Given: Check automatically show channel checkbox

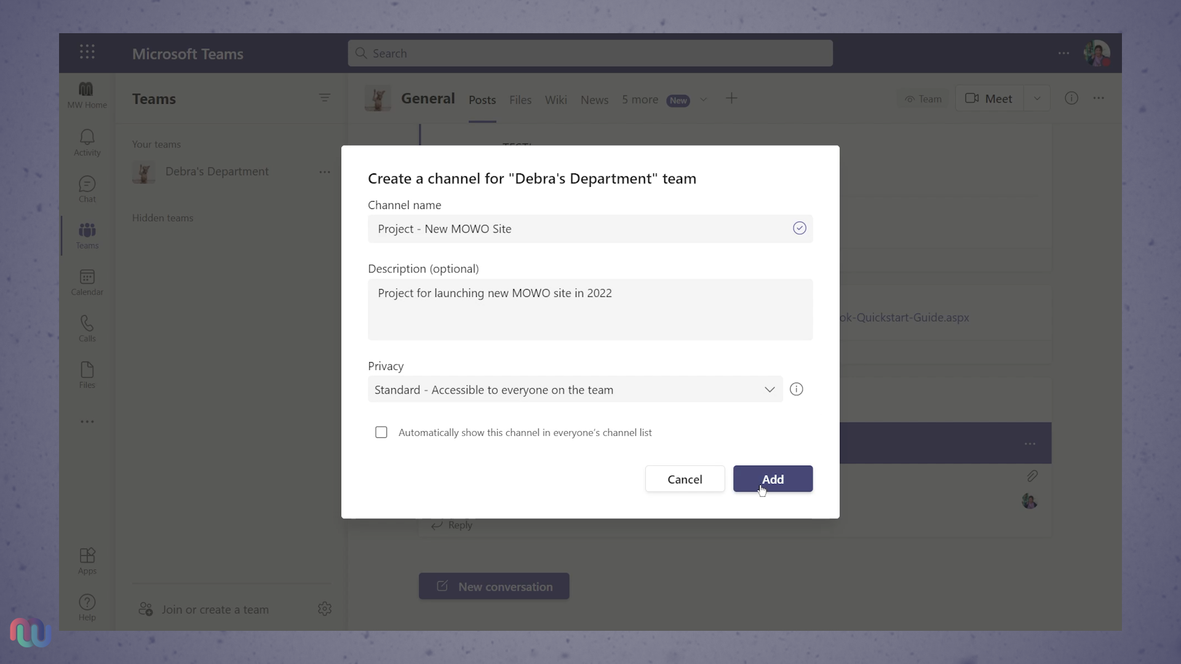Looking at the screenshot, I should [381, 432].
